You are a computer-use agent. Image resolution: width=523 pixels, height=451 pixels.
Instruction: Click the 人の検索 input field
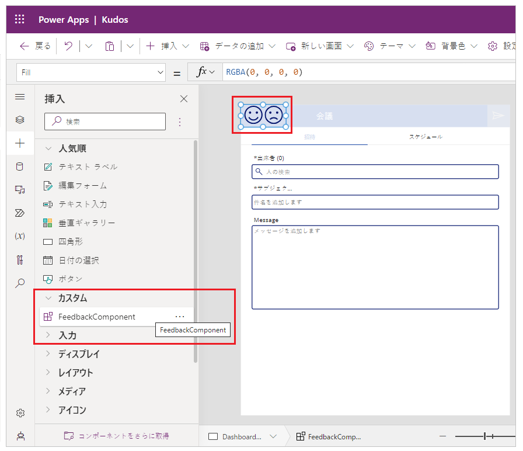click(x=375, y=172)
